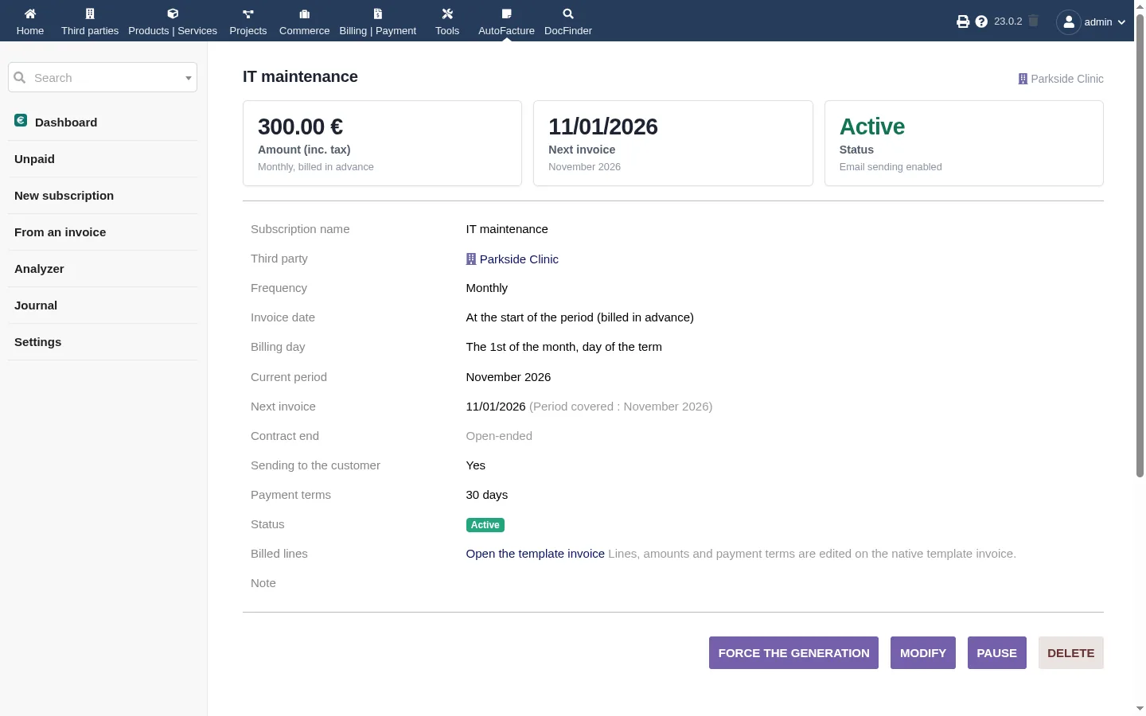This screenshot has width=1146, height=716.
Task: Click the search magnifier icon in the sidebar
Action: point(20,77)
